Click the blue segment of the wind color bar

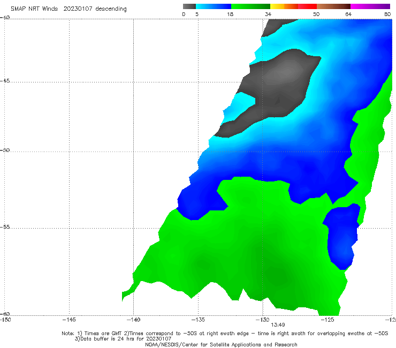(x=214, y=6)
